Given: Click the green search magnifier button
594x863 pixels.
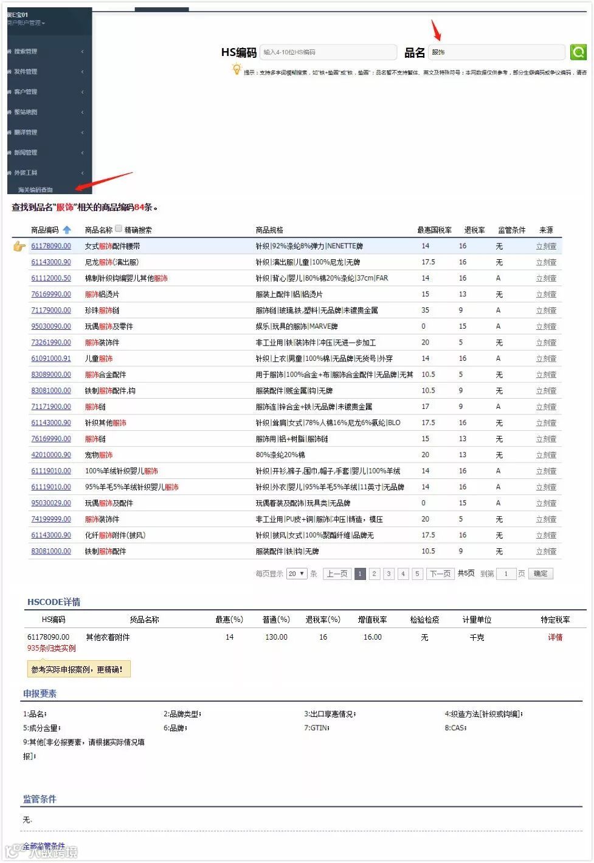Looking at the screenshot, I should point(578,52).
